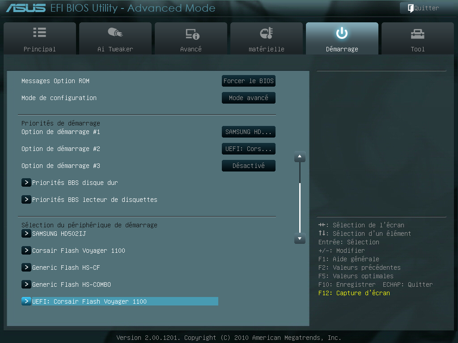Click the Tool toolbox icon
458x343 pixels.
click(x=417, y=33)
